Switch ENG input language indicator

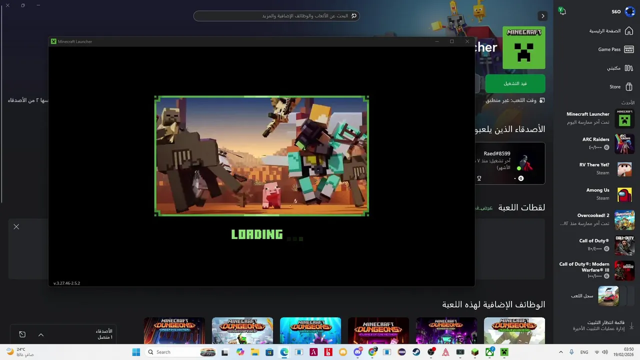tap(584, 352)
